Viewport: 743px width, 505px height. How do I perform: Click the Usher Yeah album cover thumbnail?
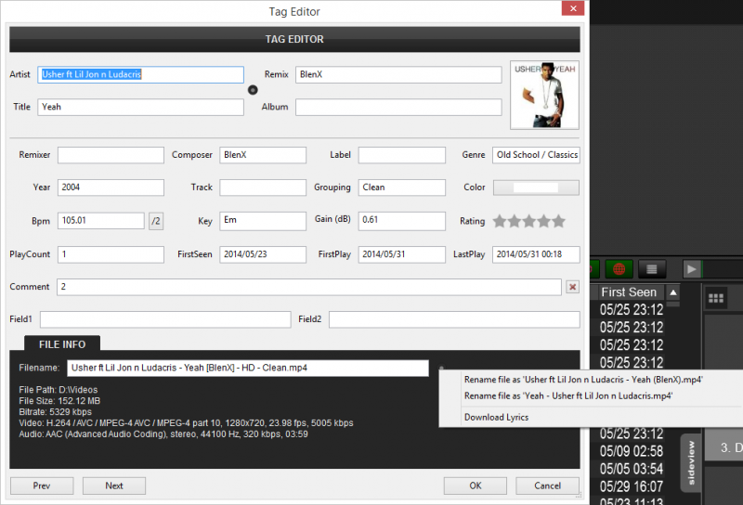pos(544,95)
